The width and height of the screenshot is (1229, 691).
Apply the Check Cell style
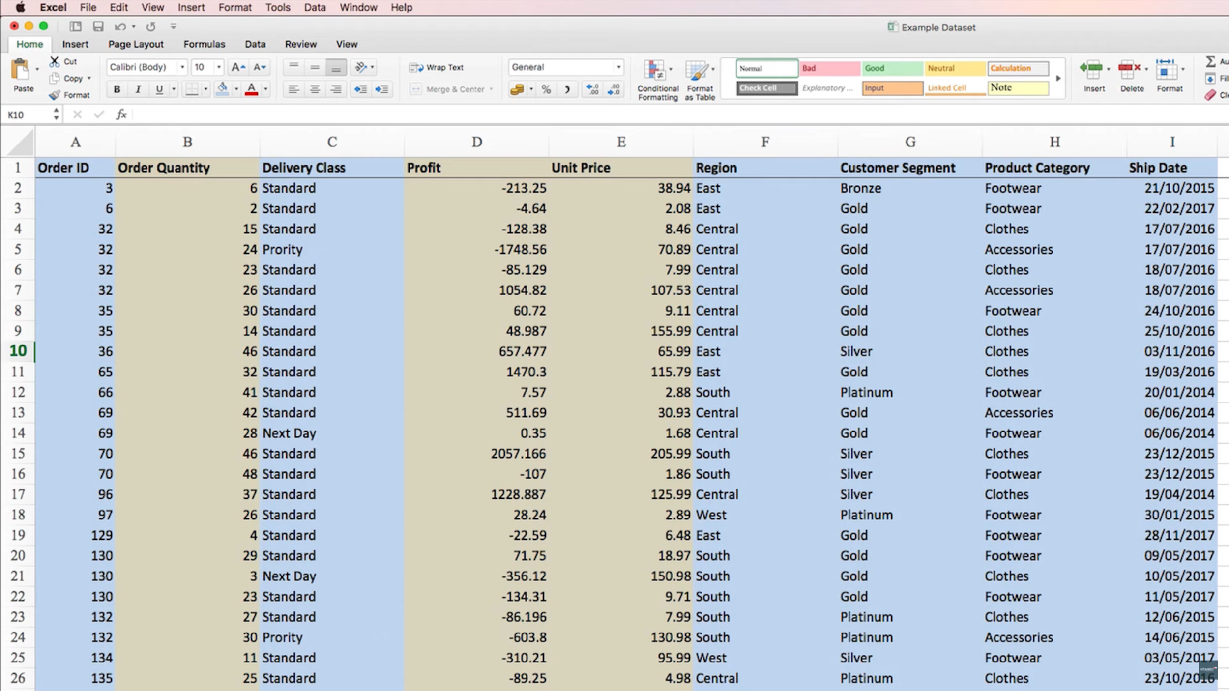tap(767, 88)
